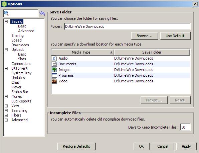Select Sharing in the options tree
This screenshot has height=153, width=199.
click(17, 35)
